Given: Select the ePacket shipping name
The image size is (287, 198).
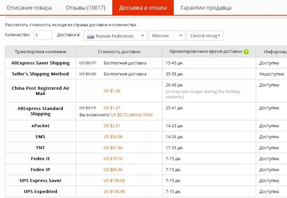Looking at the screenshot, I should [41, 126].
